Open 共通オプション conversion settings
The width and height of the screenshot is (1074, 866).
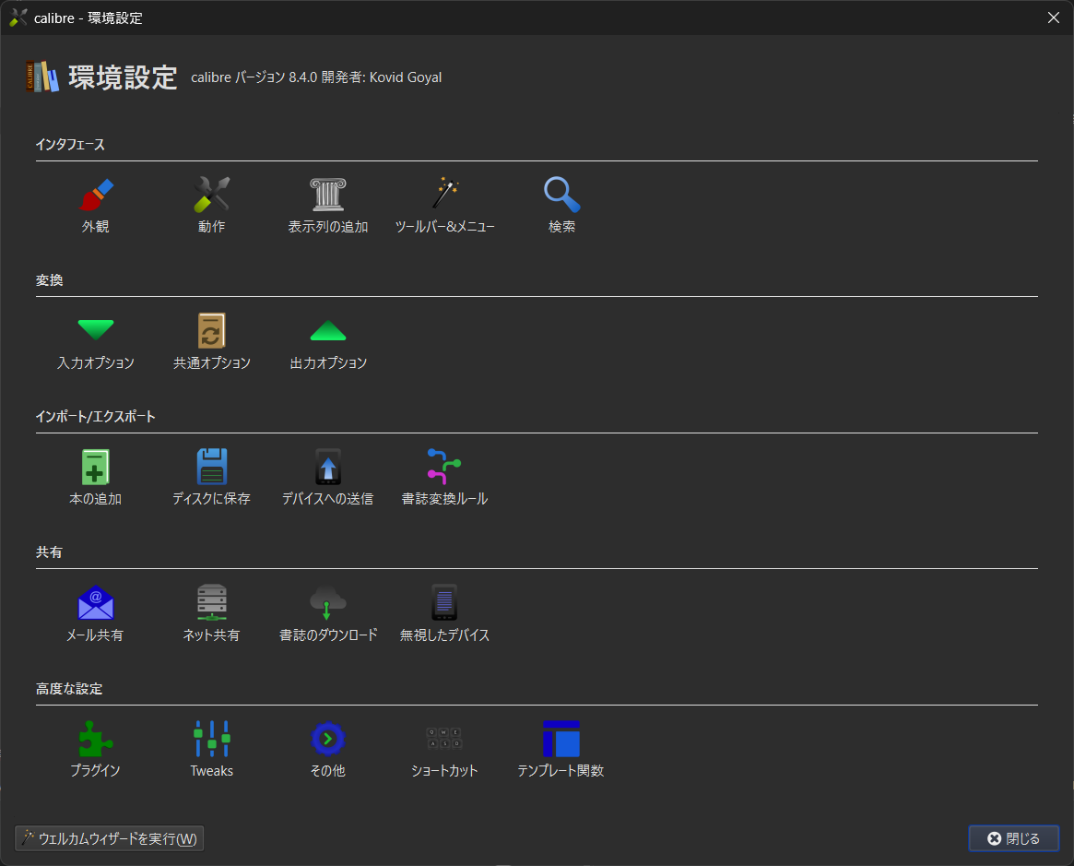[x=211, y=338]
